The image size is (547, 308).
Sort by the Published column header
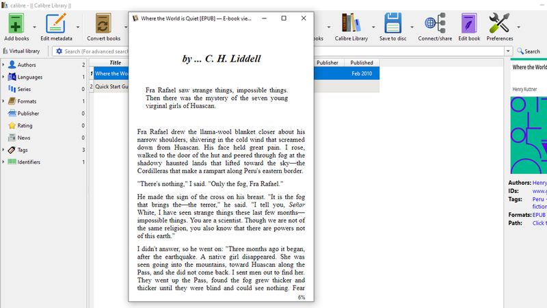(362, 62)
